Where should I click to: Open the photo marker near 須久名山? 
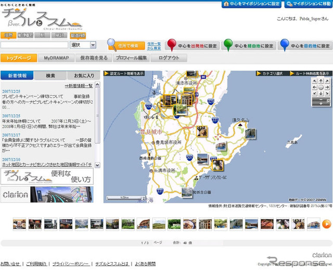[250, 133]
